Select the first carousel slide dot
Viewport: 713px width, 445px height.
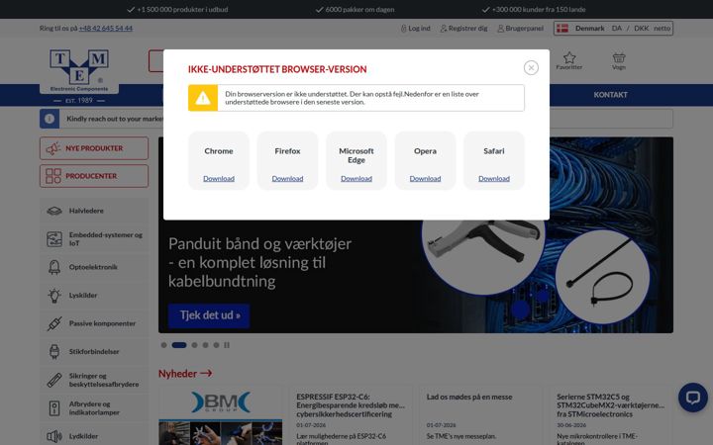coord(163,345)
